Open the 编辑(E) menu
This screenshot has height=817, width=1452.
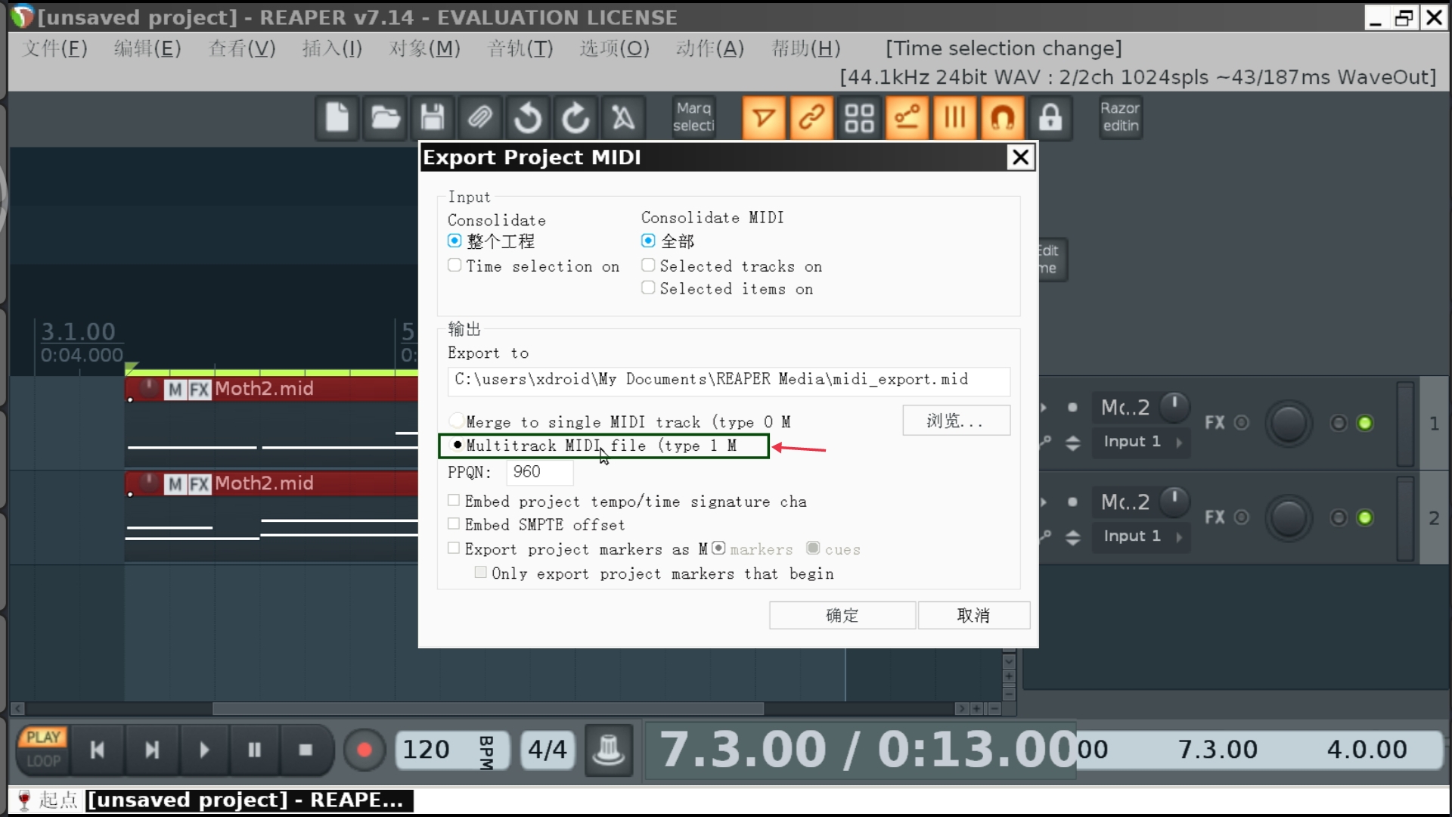click(147, 48)
